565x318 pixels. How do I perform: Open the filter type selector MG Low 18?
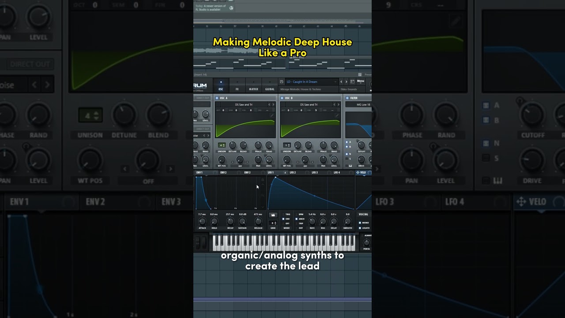(x=358, y=105)
